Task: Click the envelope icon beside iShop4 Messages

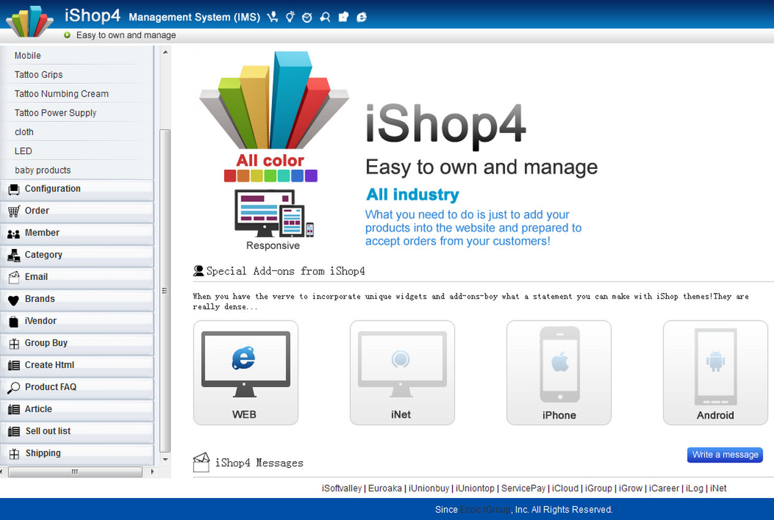Action: 201,462
